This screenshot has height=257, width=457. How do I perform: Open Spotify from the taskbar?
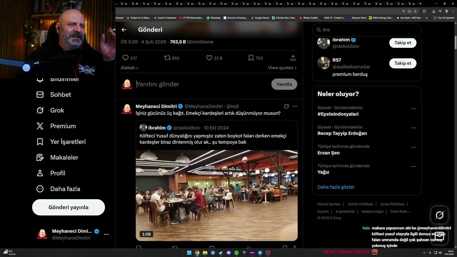237,253
